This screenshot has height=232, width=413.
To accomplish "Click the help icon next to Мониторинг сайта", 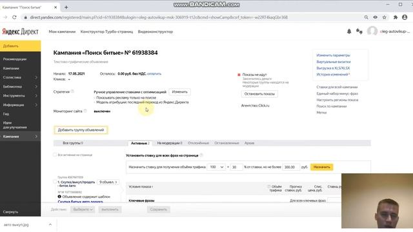I will coord(85,111).
